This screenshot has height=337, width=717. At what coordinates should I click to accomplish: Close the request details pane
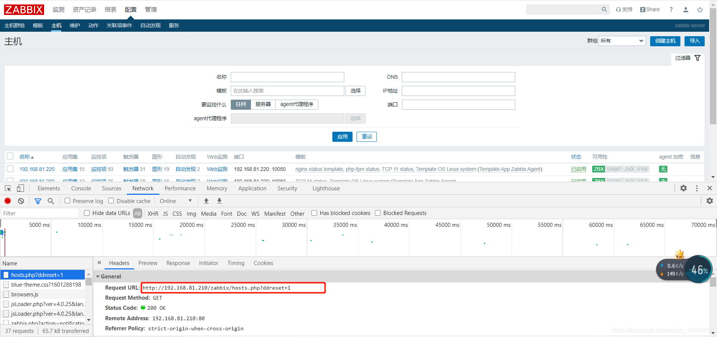click(99, 263)
